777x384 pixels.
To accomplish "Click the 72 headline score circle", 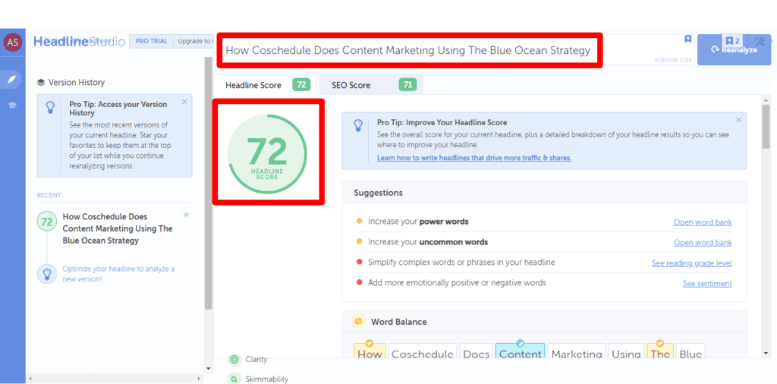I will [x=267, y=153].
